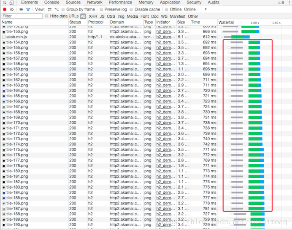The height and width of the screenshot is (230, 292).
Task: Select the Network tab
Action: pyautogui.click(x=95, y=3)
